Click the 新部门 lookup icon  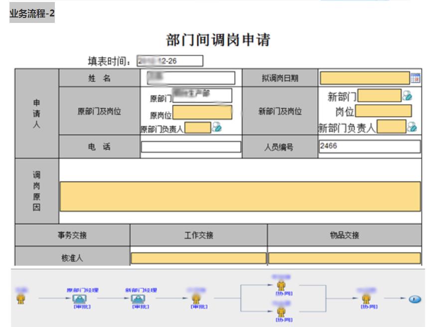tap(407, 96)
